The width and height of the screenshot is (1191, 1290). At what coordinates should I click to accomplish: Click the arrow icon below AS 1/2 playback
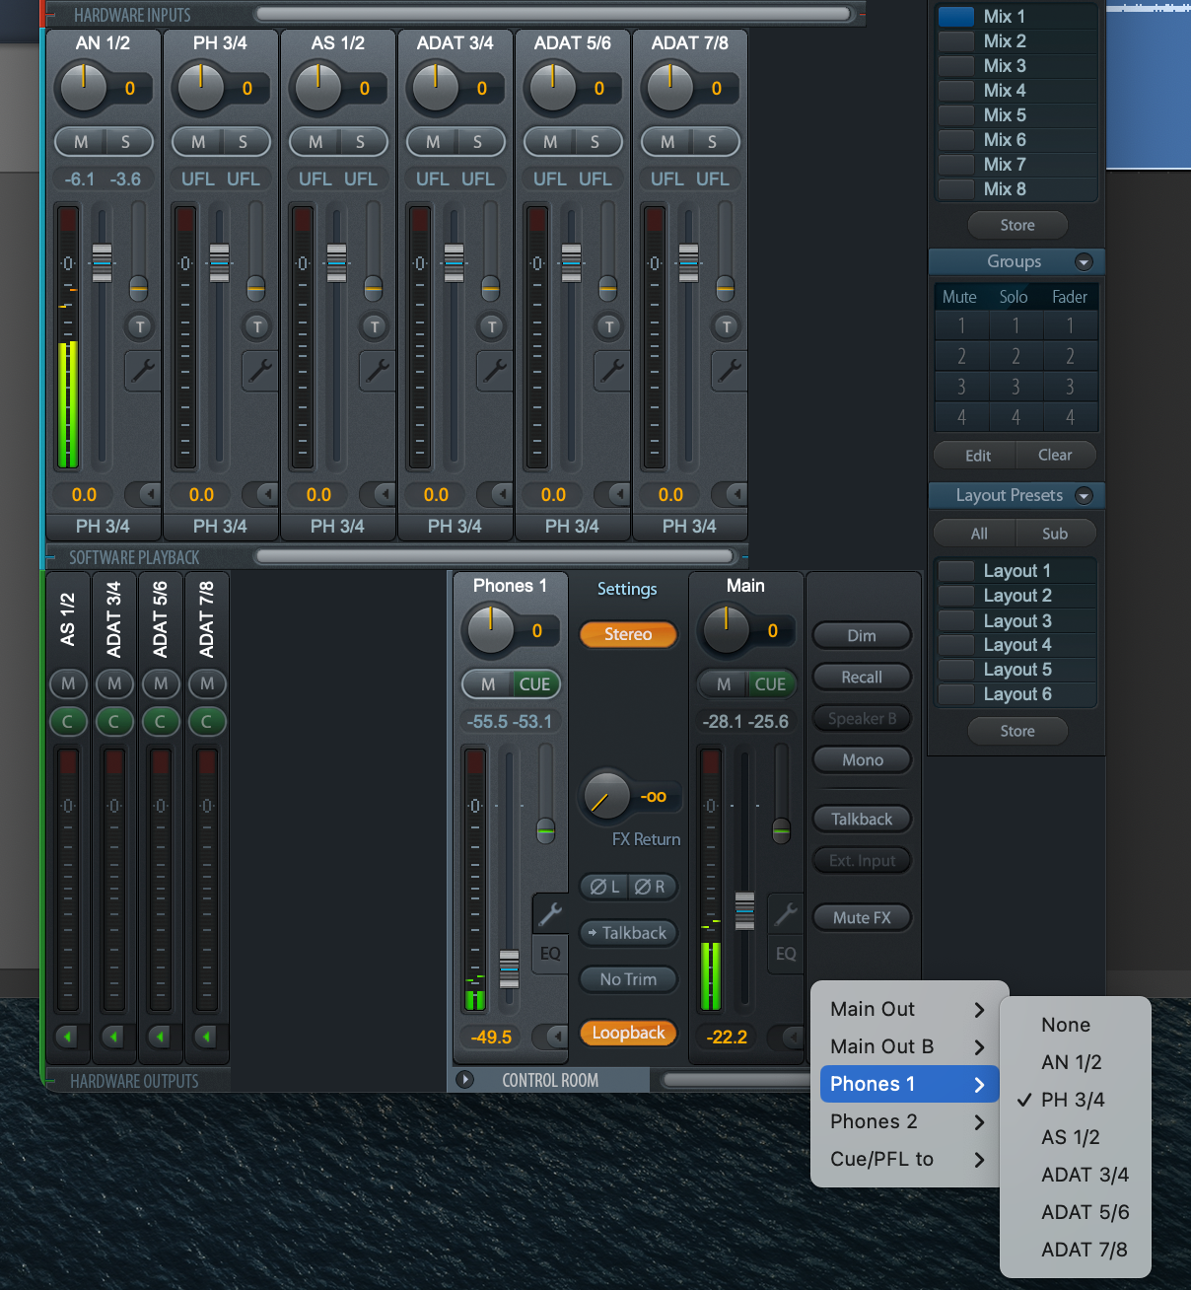[67, 1037]
